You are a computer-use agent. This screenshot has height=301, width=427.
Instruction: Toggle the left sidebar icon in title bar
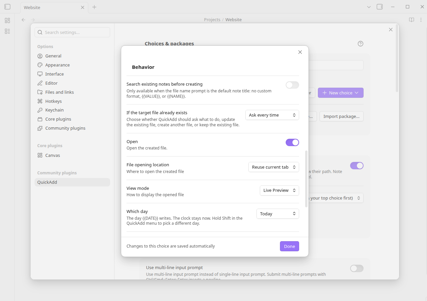pos(7,7)
